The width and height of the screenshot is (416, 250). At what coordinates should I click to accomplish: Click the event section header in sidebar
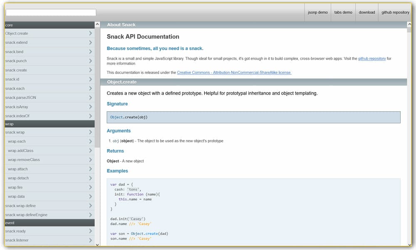[49, 223]
